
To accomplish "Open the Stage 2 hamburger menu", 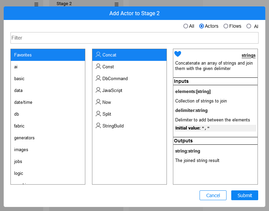I will click(116, 4).
